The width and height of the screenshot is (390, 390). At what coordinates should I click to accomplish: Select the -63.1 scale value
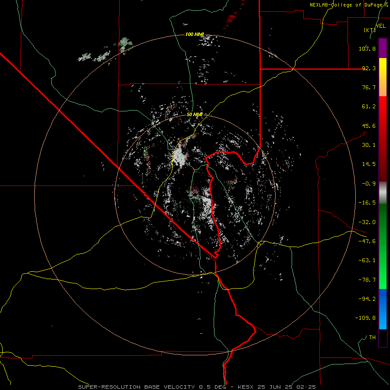click(x=367, y=260)
